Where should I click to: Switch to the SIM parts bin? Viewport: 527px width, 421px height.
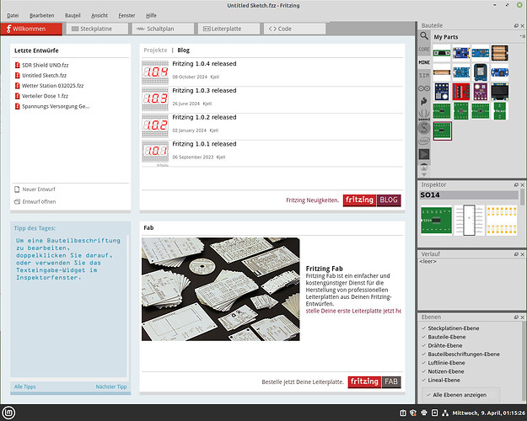(x=424, y=75)
